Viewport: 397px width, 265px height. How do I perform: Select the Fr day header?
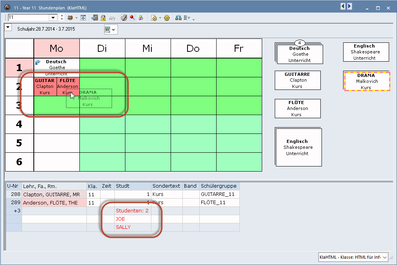point(239,48)
